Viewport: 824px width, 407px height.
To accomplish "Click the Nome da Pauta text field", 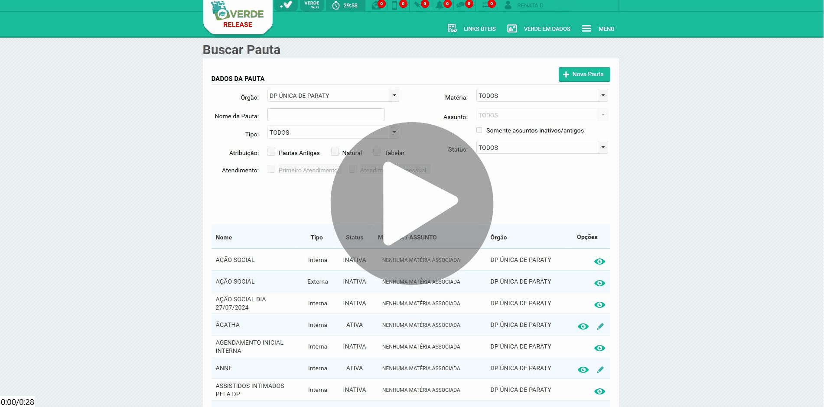I will pyautogui.click(x=326, y=115).
